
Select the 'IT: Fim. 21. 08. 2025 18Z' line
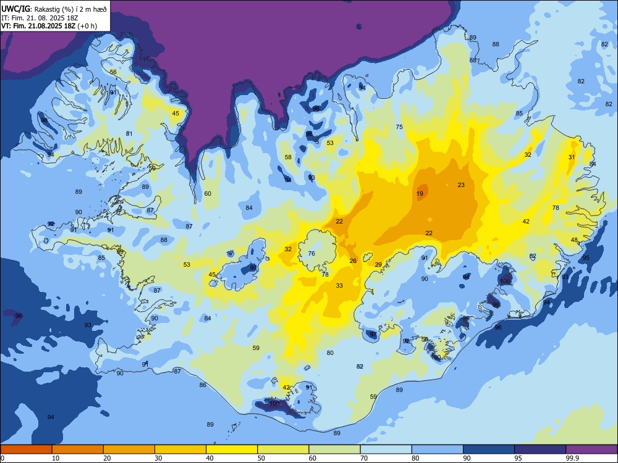point(40,18)
